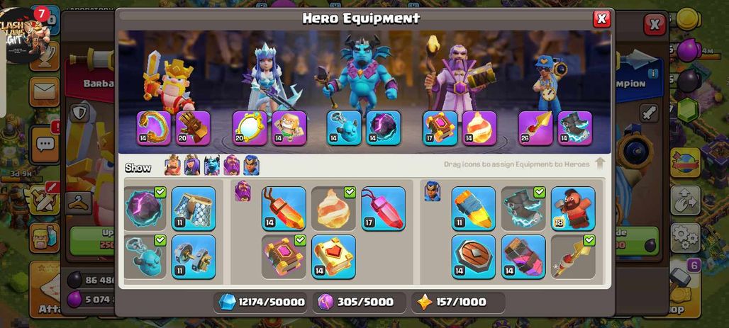Screen dimensions: 729x328
Task: Toggle the checked Henchmen Puppet equipment
Action: [144, 257]
